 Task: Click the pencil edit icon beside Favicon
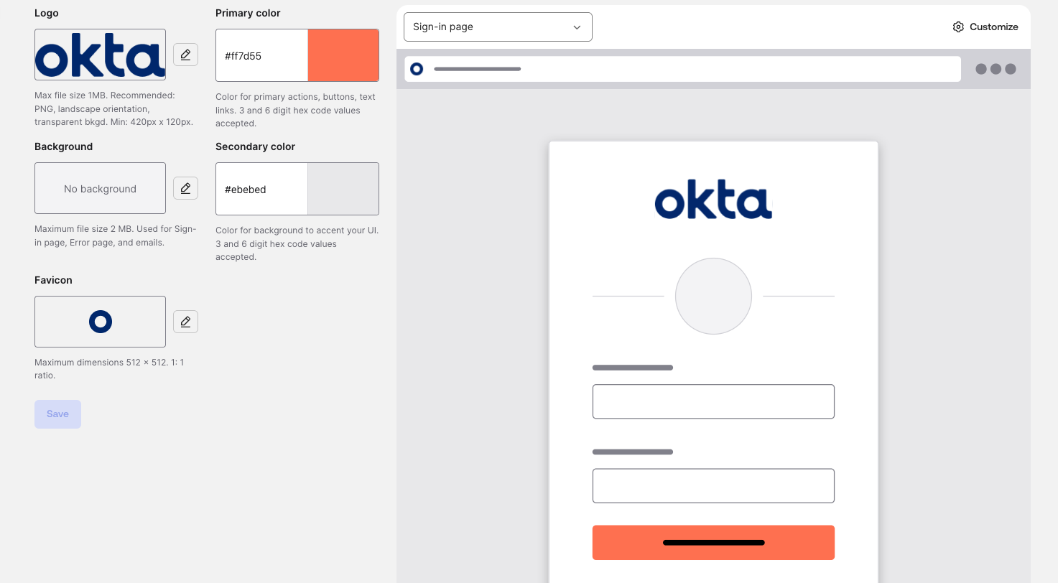coord(185,322)
